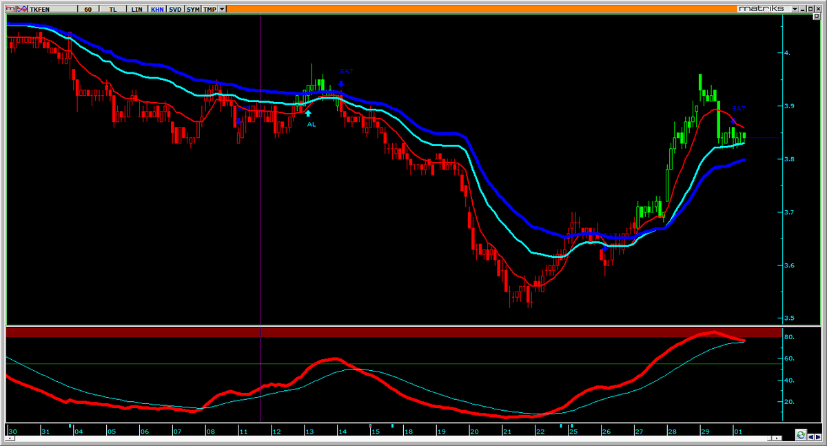The height and width of the screenshot is (446, 827).
Task: Change the 60 minute period button
Action: [x=88, y=9]
